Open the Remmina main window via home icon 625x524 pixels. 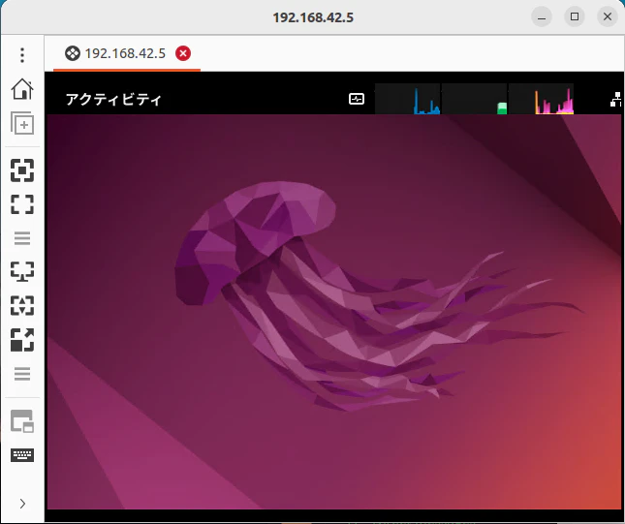coord(22,89)
